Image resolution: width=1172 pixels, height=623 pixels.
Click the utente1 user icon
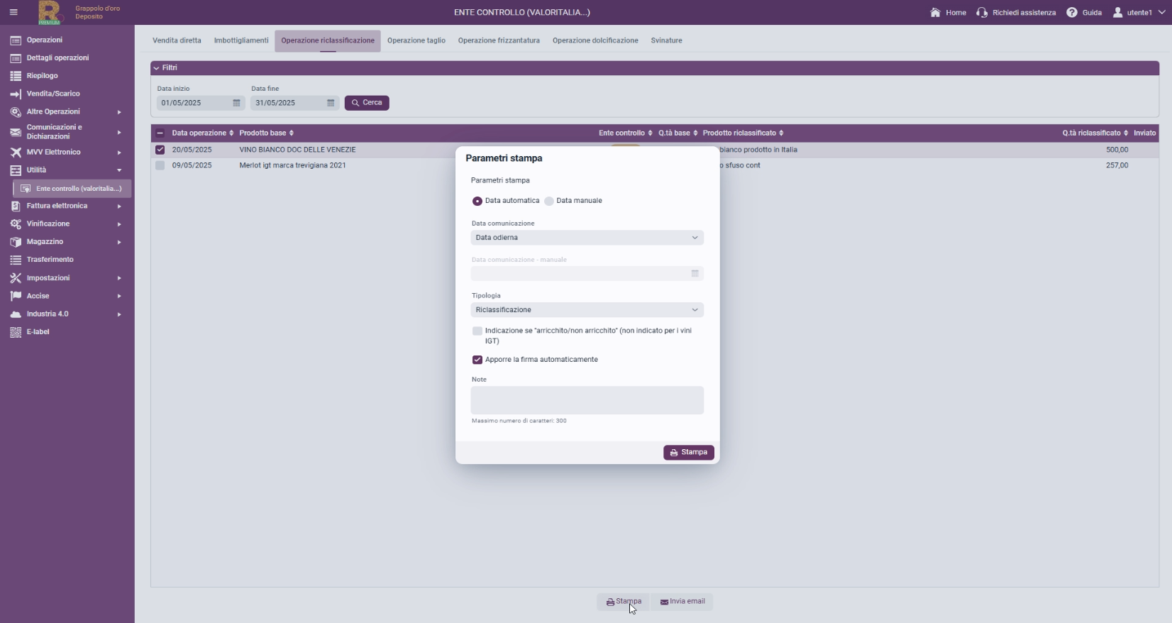1118,12
